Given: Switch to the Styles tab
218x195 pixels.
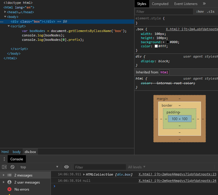Looking at the screenshot, I should click(x=142, y=4).
